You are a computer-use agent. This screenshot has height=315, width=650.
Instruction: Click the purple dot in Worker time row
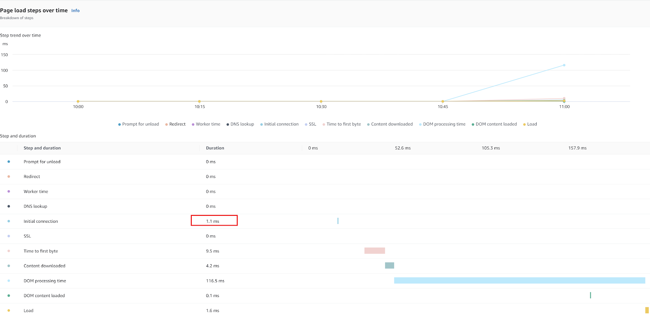(x=9, y=191)
